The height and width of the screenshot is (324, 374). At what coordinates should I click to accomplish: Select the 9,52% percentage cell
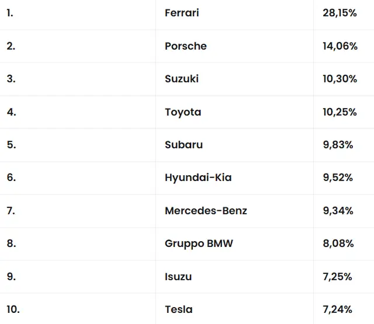pos(338,177)
